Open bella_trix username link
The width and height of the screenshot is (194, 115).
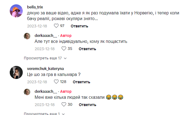pos(35,7)
